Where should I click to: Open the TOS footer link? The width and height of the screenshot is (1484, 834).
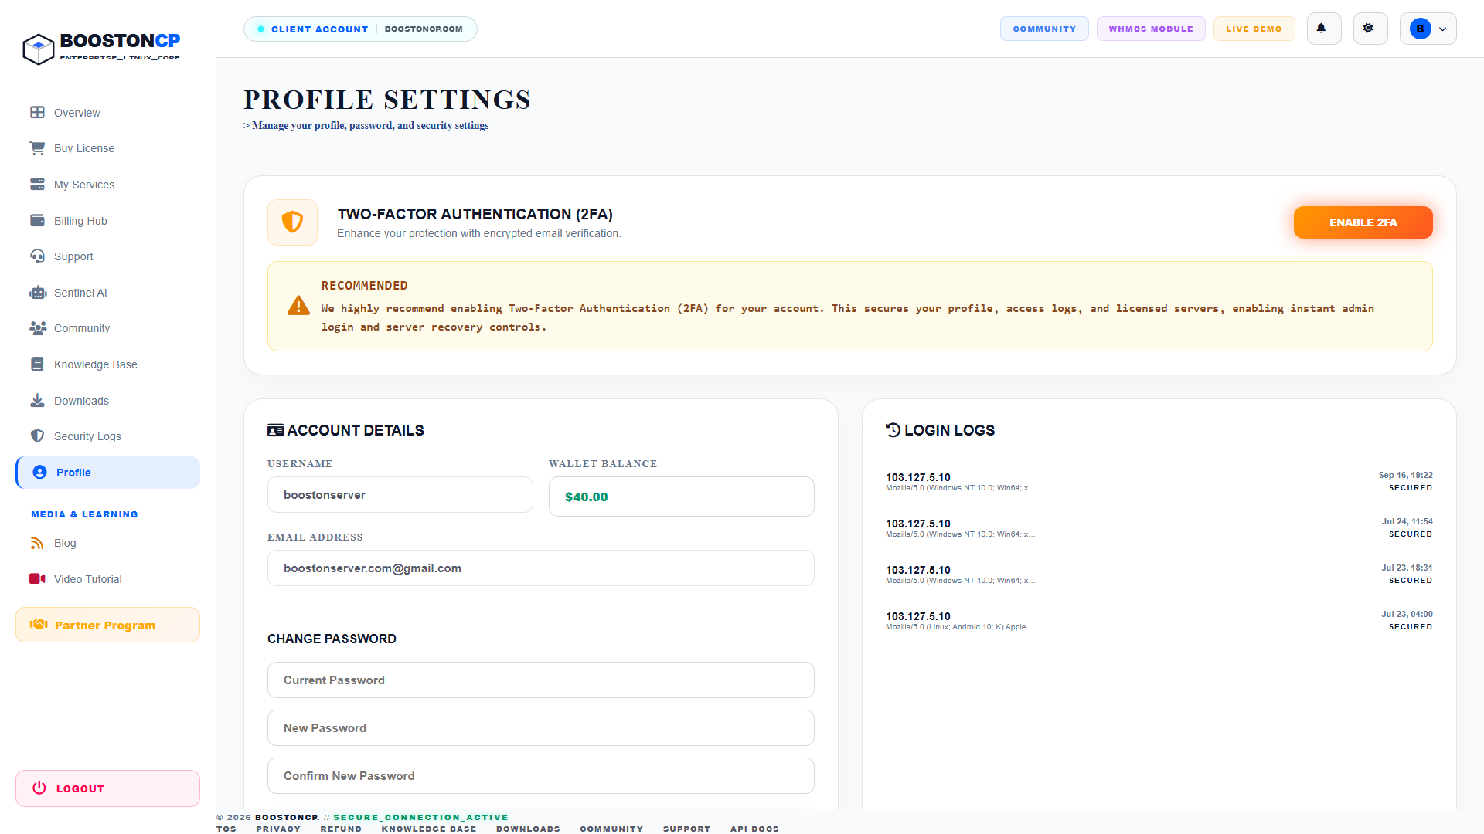(226, 829)
